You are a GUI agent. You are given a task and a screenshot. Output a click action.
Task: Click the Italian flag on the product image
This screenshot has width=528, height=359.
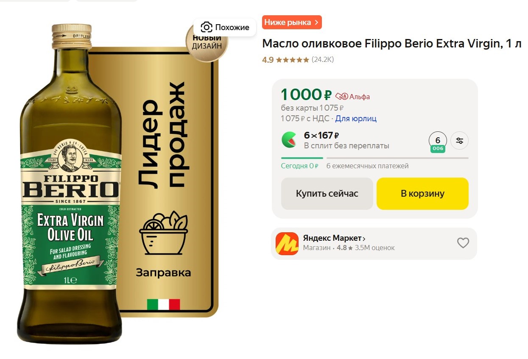(163, 304)
